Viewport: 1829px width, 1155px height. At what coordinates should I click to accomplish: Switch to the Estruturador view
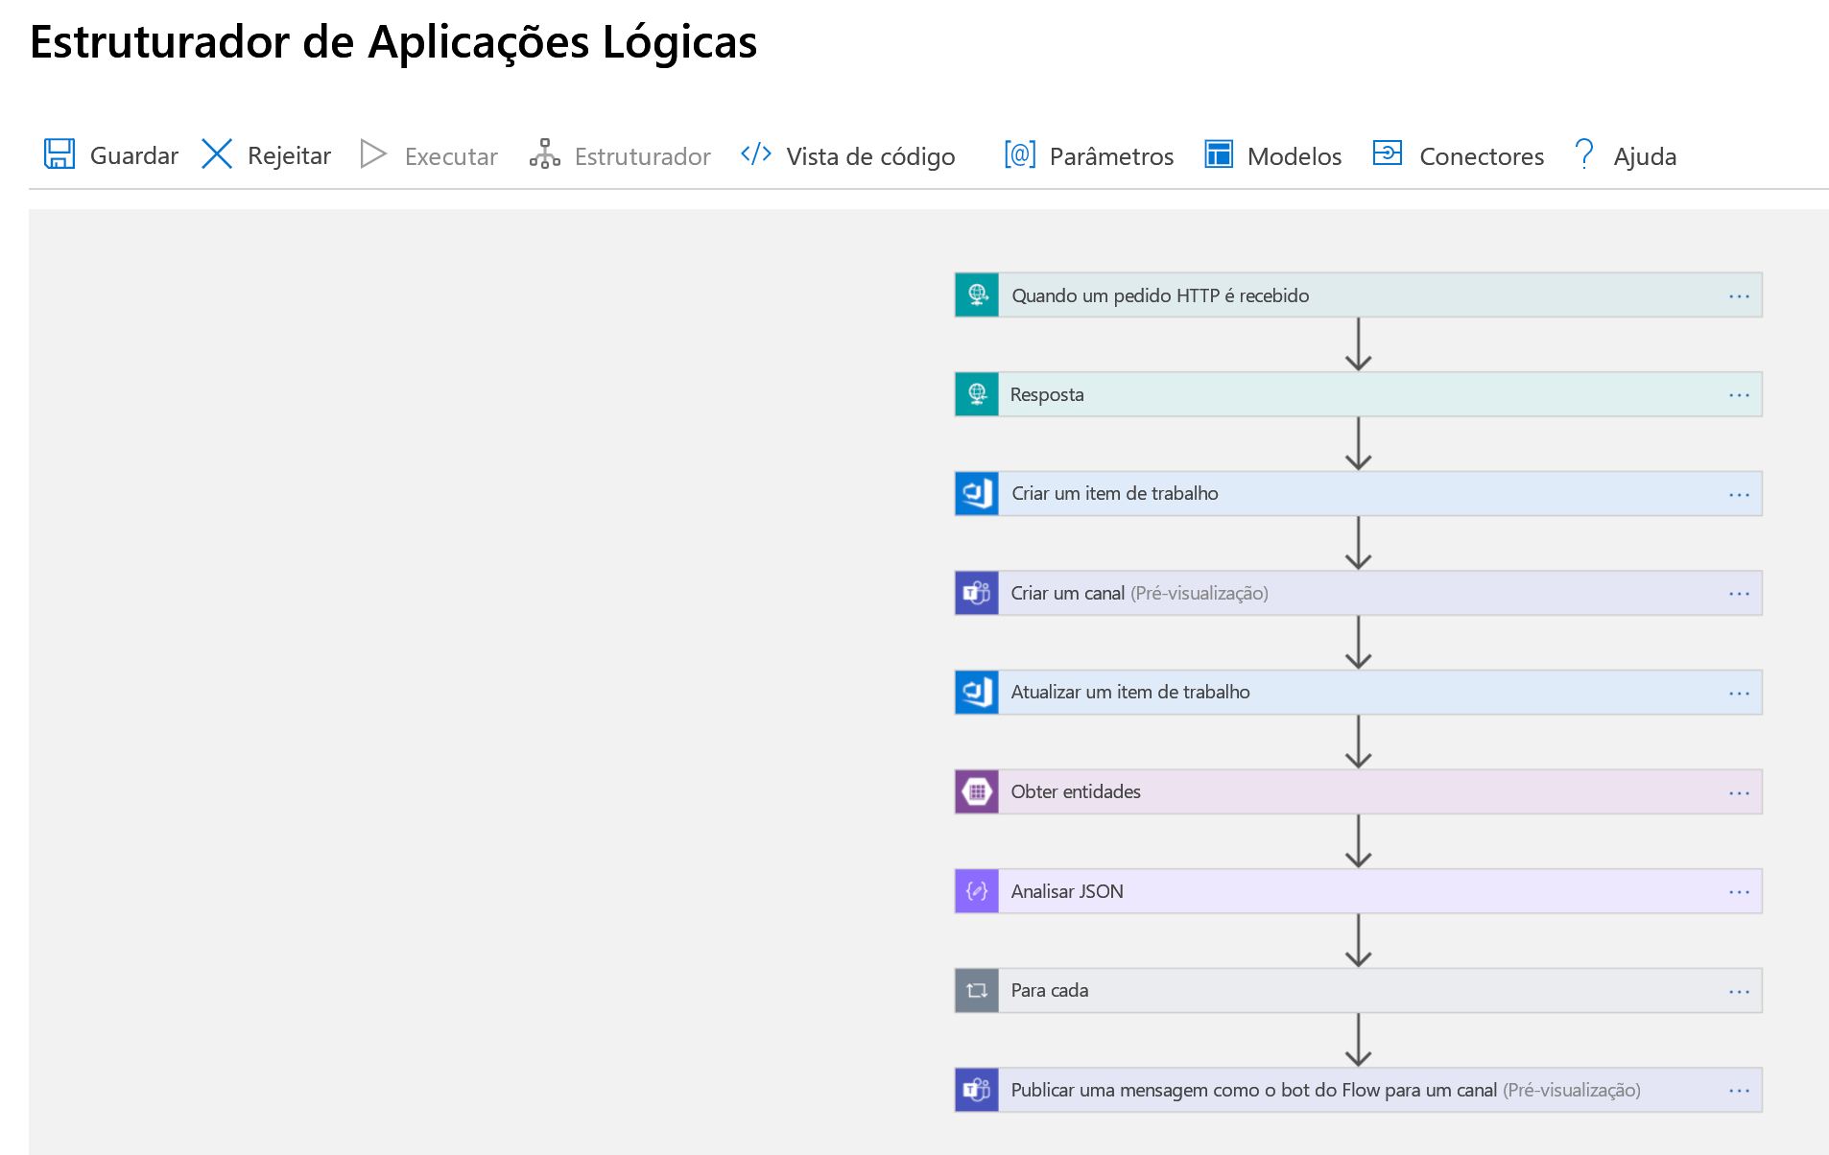(620, 155)
